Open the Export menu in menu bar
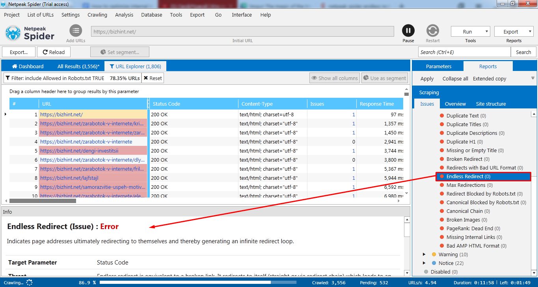The height and width of the screenshot is (287, 538). tap(197, 15)
